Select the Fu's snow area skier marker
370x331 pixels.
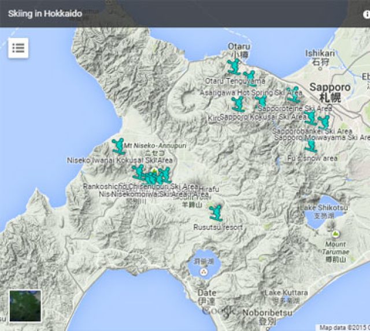pos(311,145)
